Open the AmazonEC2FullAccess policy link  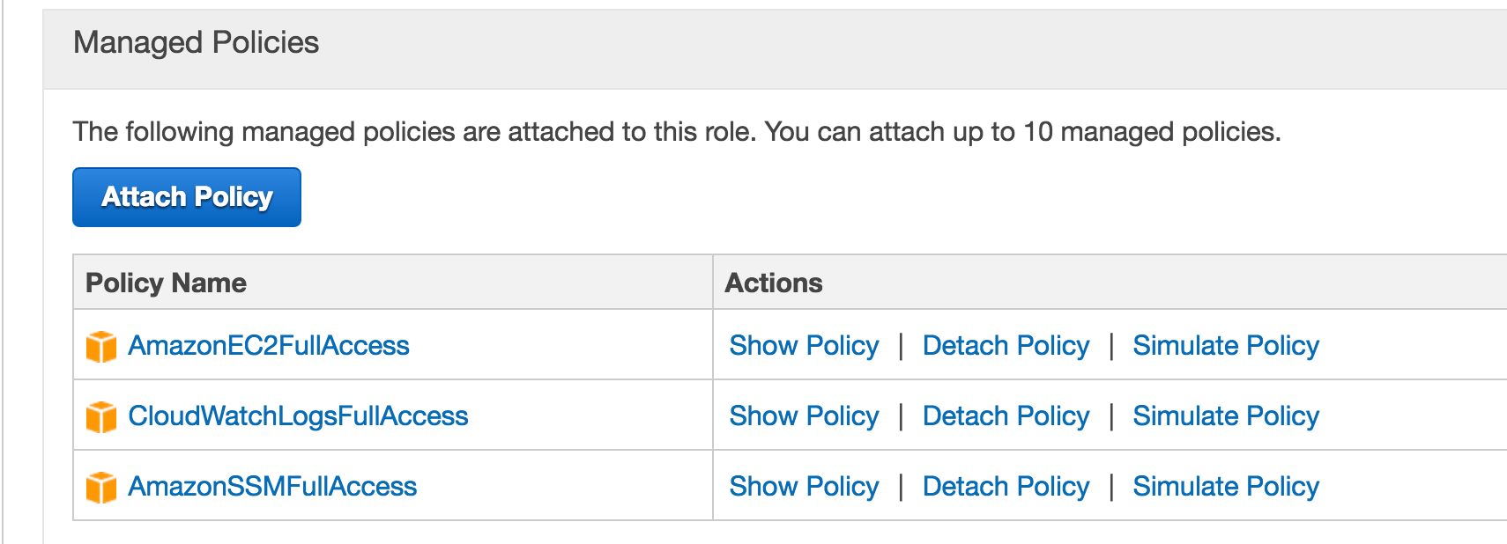click(x=269, y=346)
